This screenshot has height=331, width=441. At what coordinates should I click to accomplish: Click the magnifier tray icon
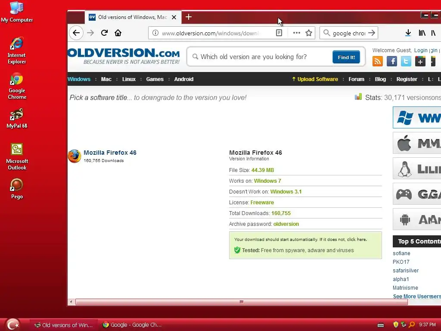(x=411, y=325)
